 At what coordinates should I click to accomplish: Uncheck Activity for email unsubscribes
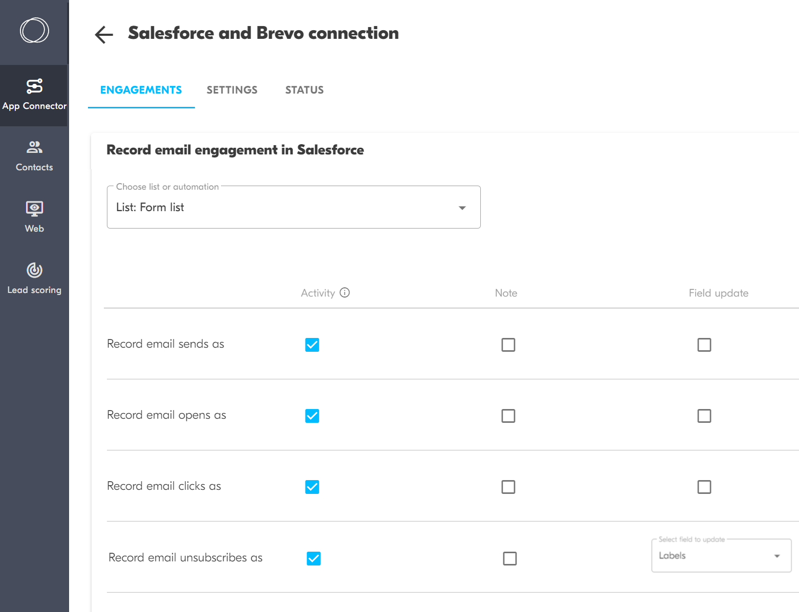(314, 558)
